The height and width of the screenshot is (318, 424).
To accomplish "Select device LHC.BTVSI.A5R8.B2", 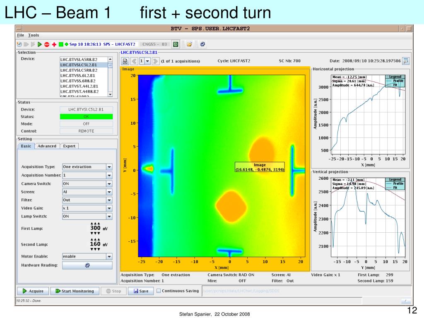I will pyautogui.click(x=84, y=60).
